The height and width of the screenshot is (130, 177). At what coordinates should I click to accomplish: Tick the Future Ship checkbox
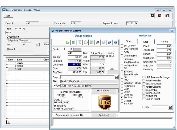105,53
